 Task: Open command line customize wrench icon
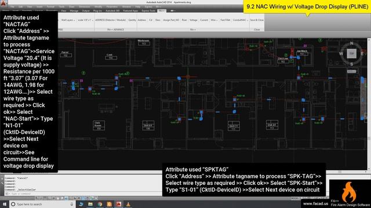[2, 183]
